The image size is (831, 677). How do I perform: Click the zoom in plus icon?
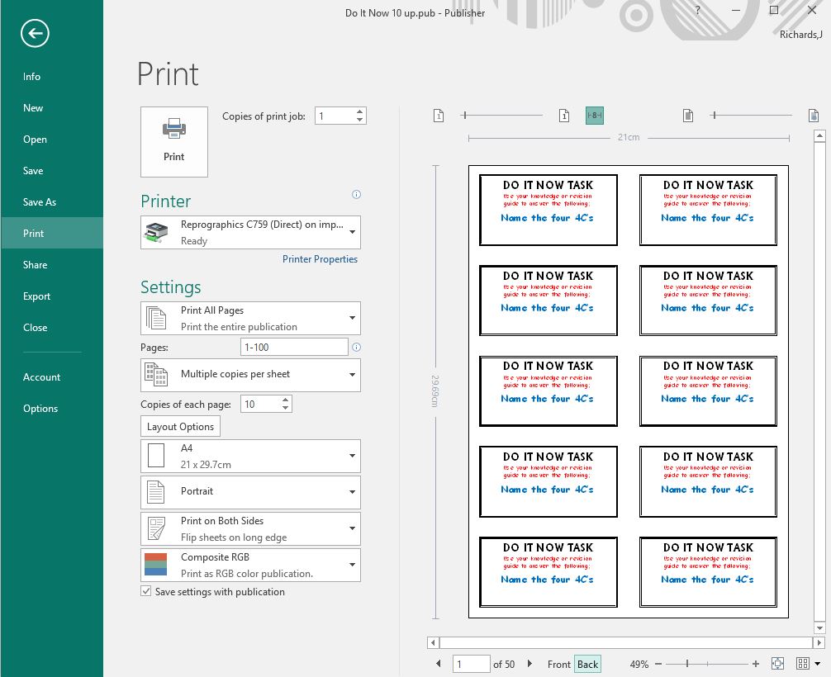(x=755, y=664)
